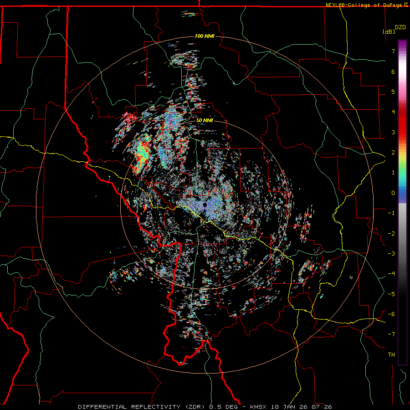Click the 0.5 DEG elevation label

(223, 407)
